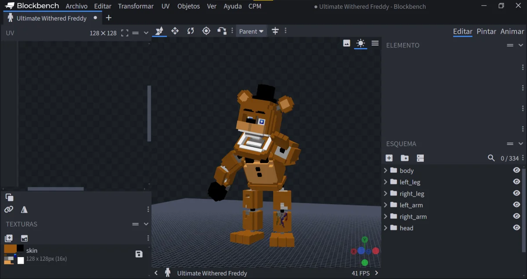Open the Editar menu in menu bar
Image resolution: width=527 pixels, height=279 pixels.
[103, 6]
